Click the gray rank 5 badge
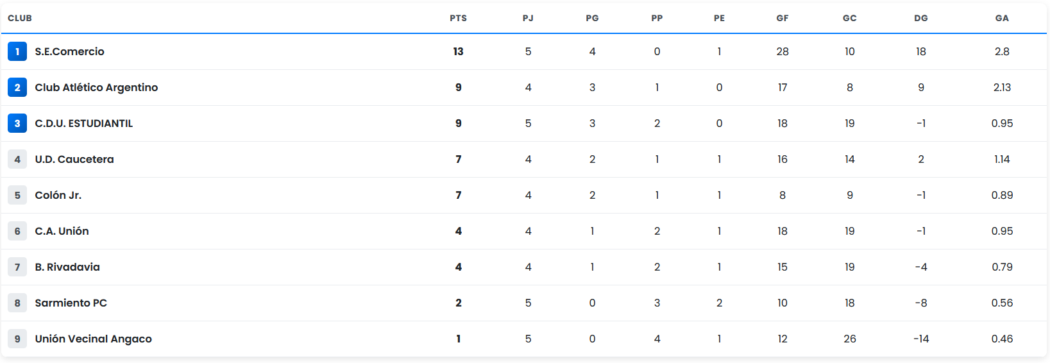Screen dimensions: 1050x363 click(17, 195)
